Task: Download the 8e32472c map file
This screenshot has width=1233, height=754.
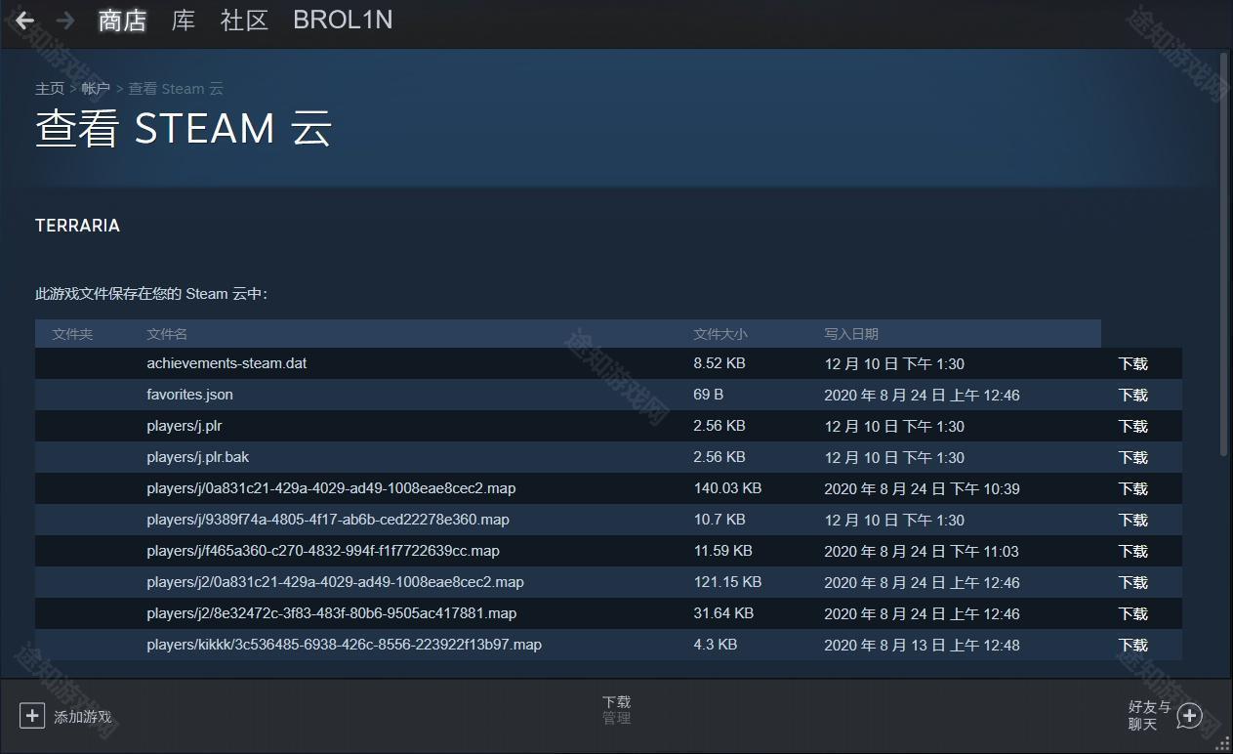Action: pyautogui.click(x=1133, y=613)
